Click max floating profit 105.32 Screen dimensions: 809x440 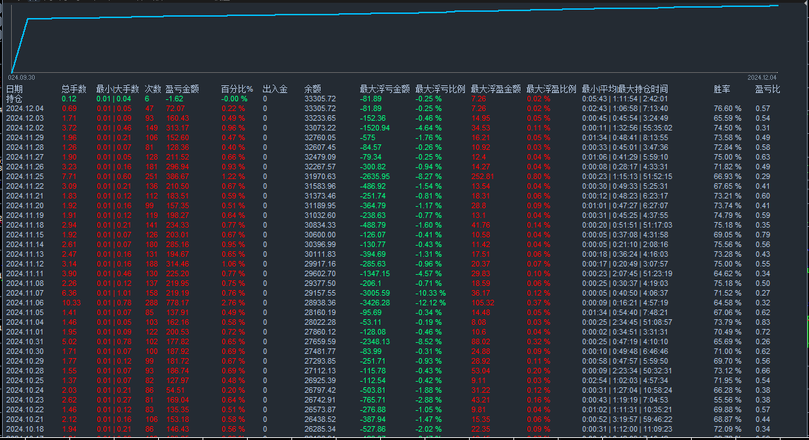(482, 303)
